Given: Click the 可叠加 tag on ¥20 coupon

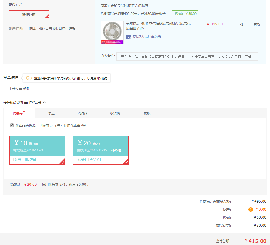Looking at the screenshot, I should (x=116, y=150).
